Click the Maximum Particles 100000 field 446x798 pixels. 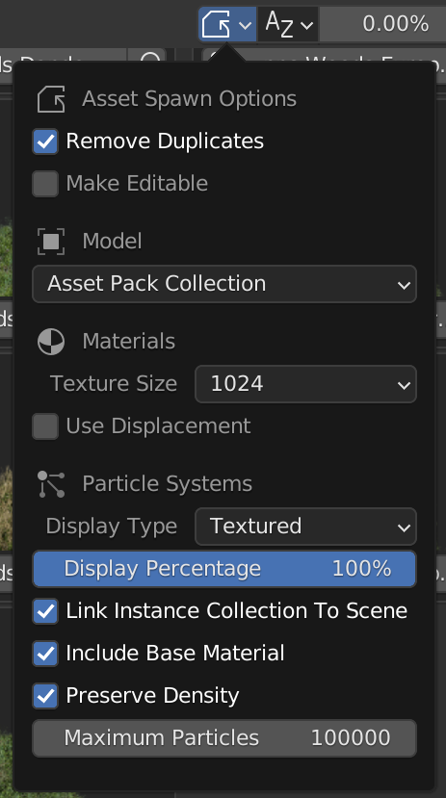click(224, 738)
